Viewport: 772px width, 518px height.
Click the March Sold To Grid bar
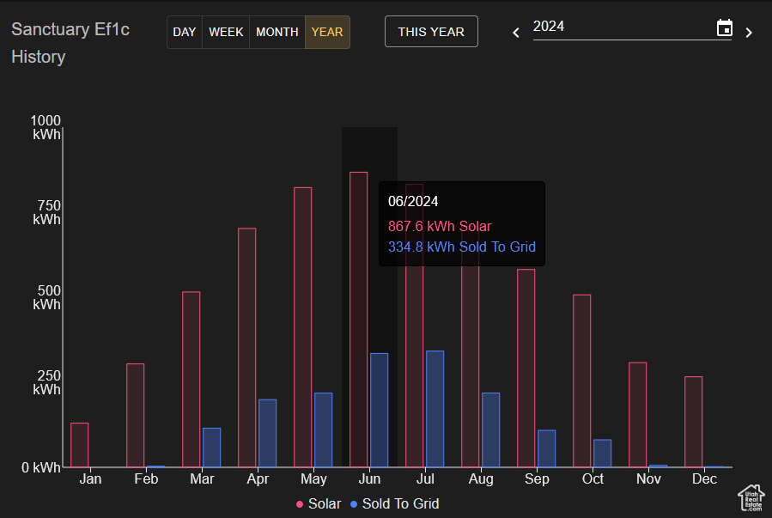click(212, 448)
